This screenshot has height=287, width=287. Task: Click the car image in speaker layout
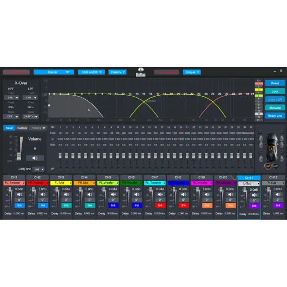point(271,148)
